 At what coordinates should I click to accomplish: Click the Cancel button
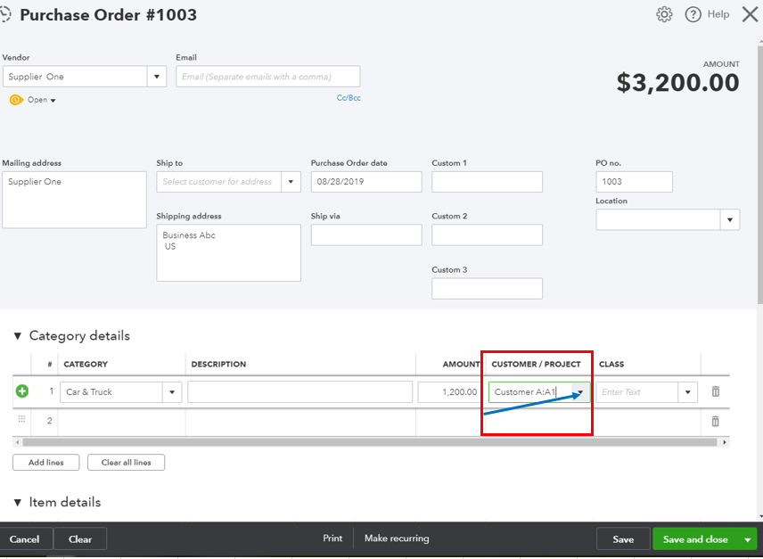[24, 539]
